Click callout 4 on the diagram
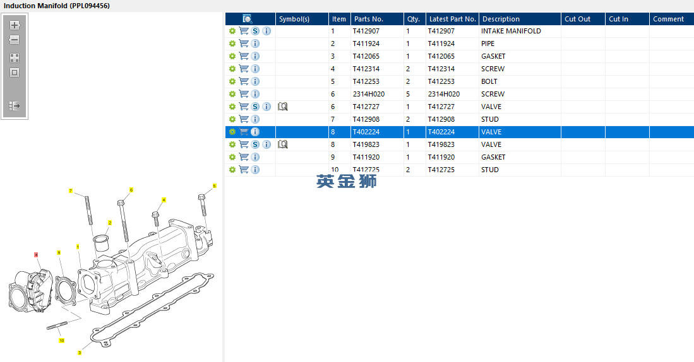Screen dimensions: 694x362 164,200
